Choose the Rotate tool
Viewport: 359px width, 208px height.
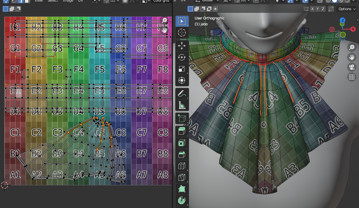coord(182,57)
